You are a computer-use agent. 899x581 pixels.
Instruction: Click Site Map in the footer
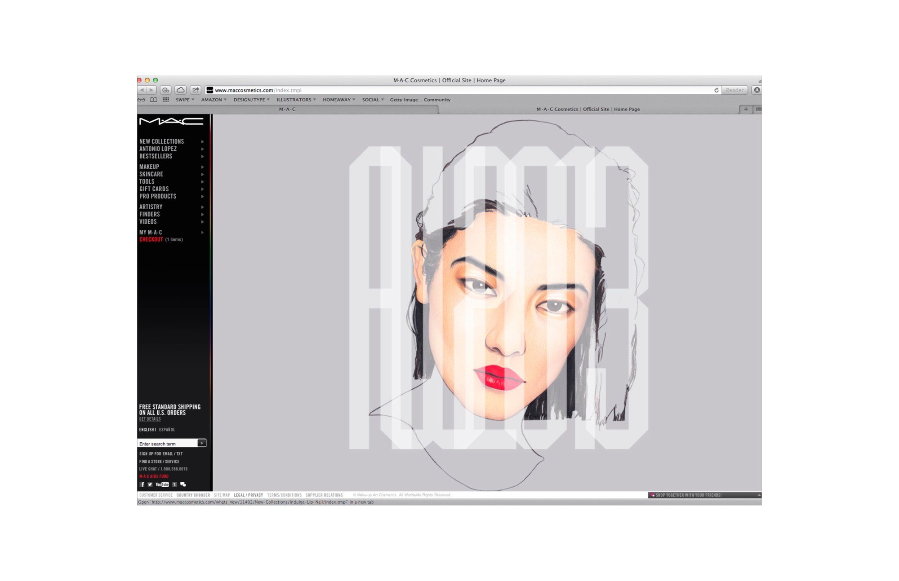coord(222,495)
